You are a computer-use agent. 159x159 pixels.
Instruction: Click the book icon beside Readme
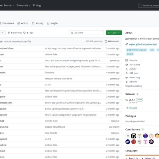(126, 60)
